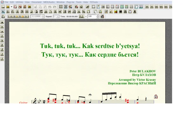This screenshot has width=183, height=117.
Task: Select the Measure tool
Action: point(27,12)
